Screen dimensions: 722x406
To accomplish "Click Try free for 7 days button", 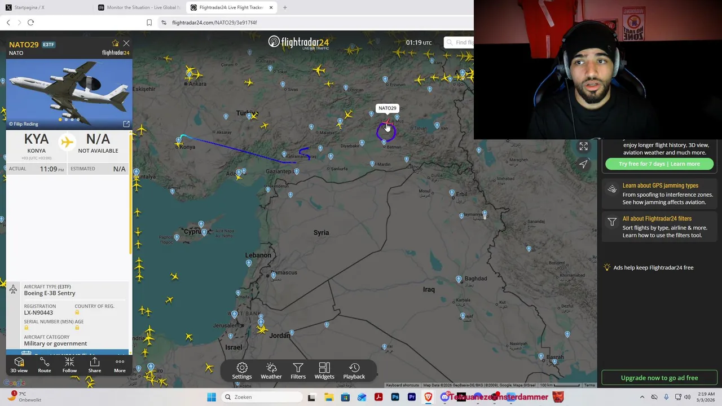I will [659, 164].
